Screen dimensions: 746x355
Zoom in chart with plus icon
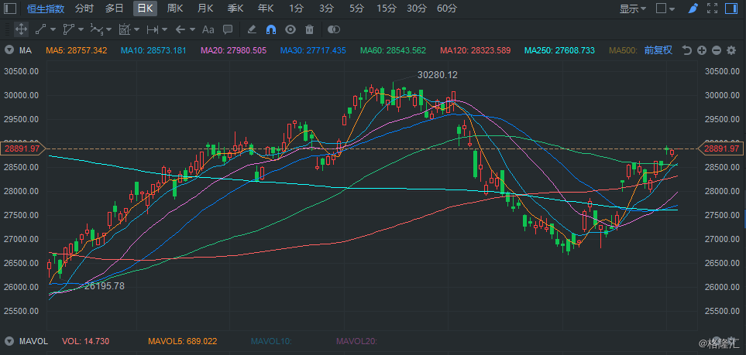pyautogui.click(x=702, y=50)
